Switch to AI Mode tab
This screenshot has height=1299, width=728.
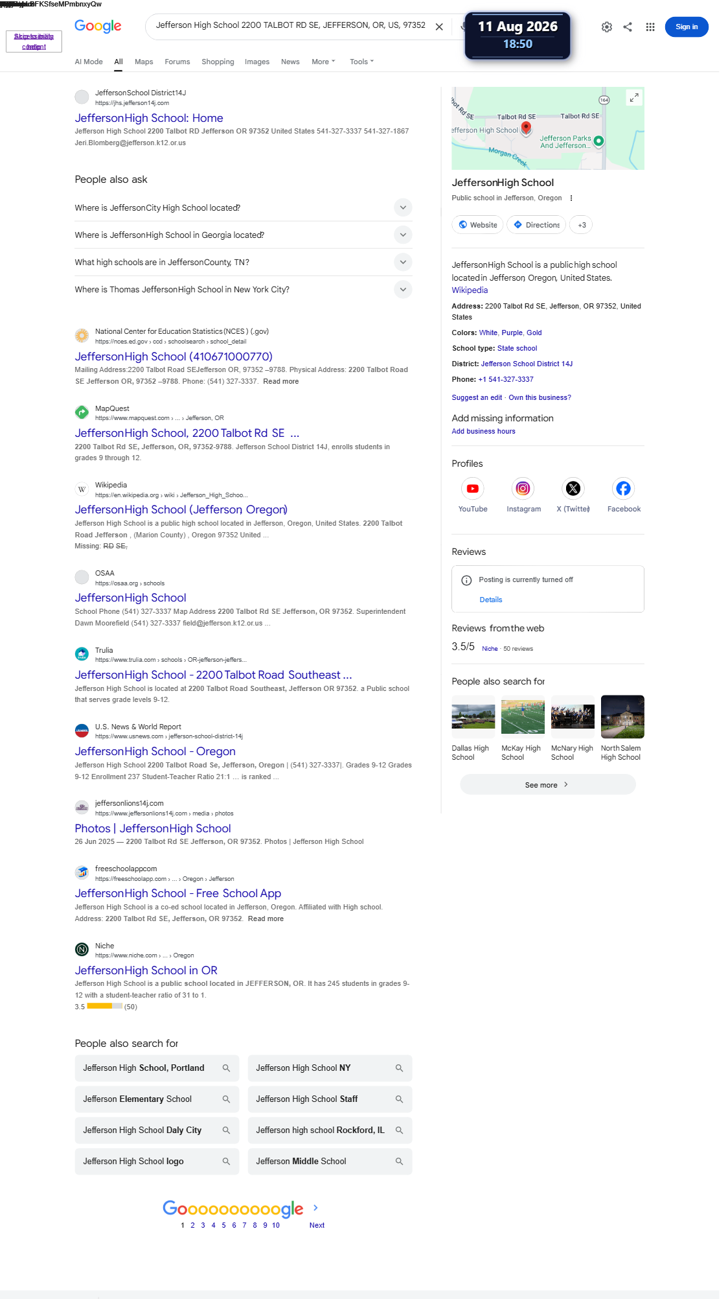89,62
